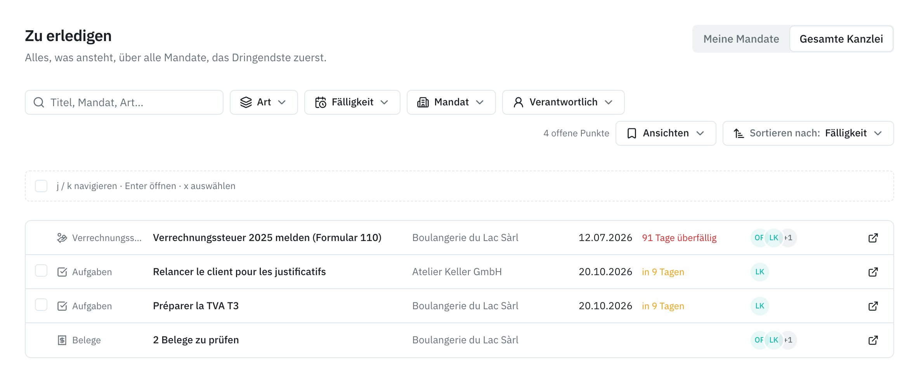The width and height of the screenshot is (919, 372).
Task: Open task Préparer la TVA T3
Action: [196, 306]
